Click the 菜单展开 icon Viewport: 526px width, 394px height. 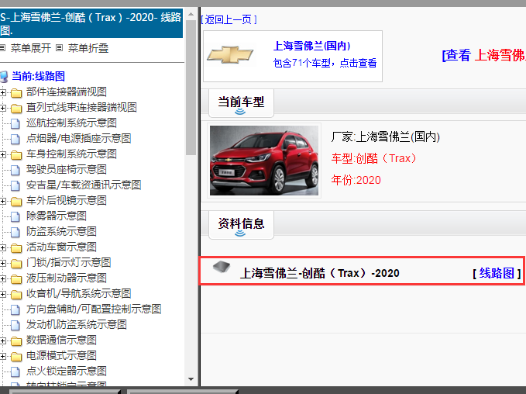pyautogui.click(x=2, y=48)
